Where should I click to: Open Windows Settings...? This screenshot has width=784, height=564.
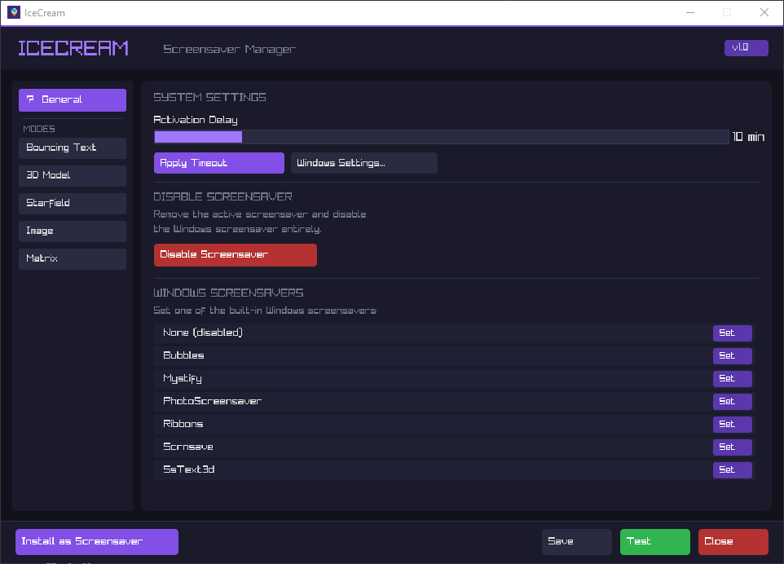tap(364, 163)
